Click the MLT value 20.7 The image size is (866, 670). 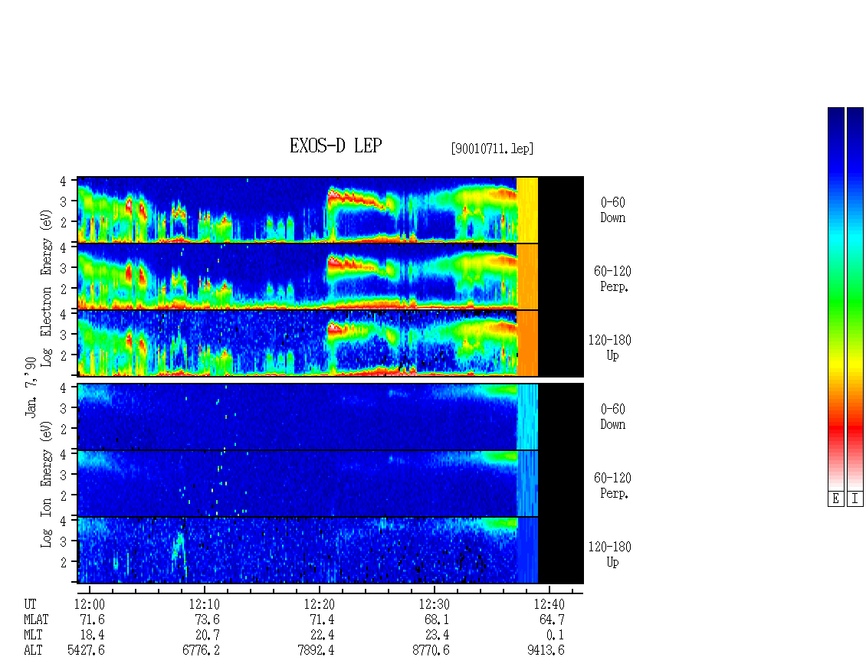coord(207,636)
